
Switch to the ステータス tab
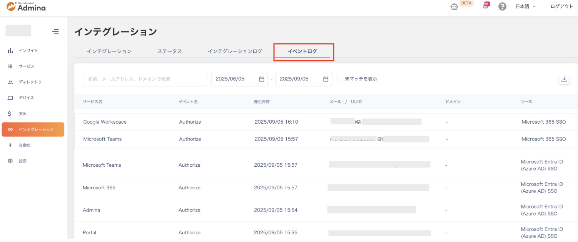pyautogui.click(x=169, y=51)
